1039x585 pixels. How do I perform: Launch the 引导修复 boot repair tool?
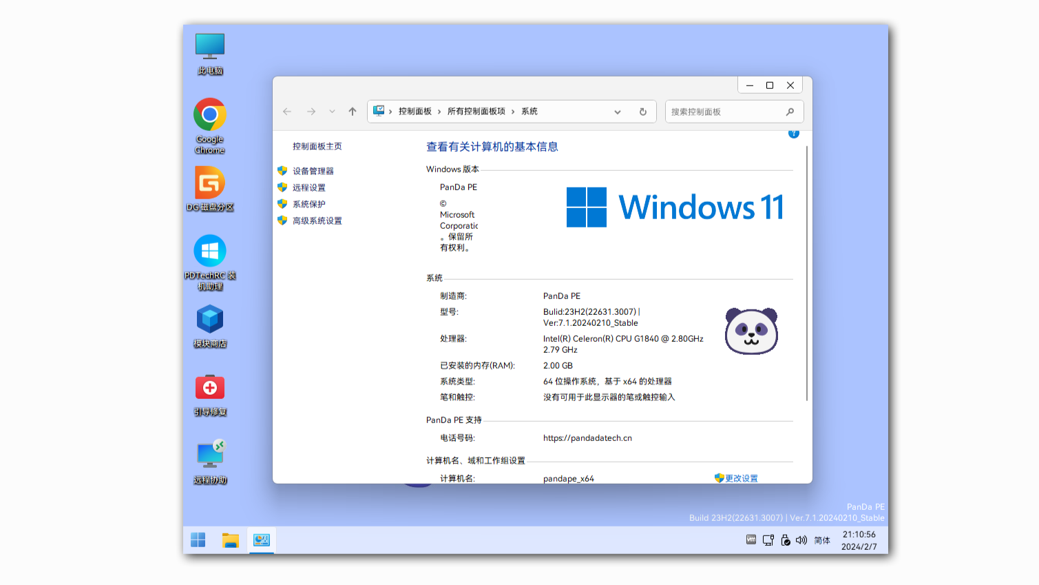[209, 387]
